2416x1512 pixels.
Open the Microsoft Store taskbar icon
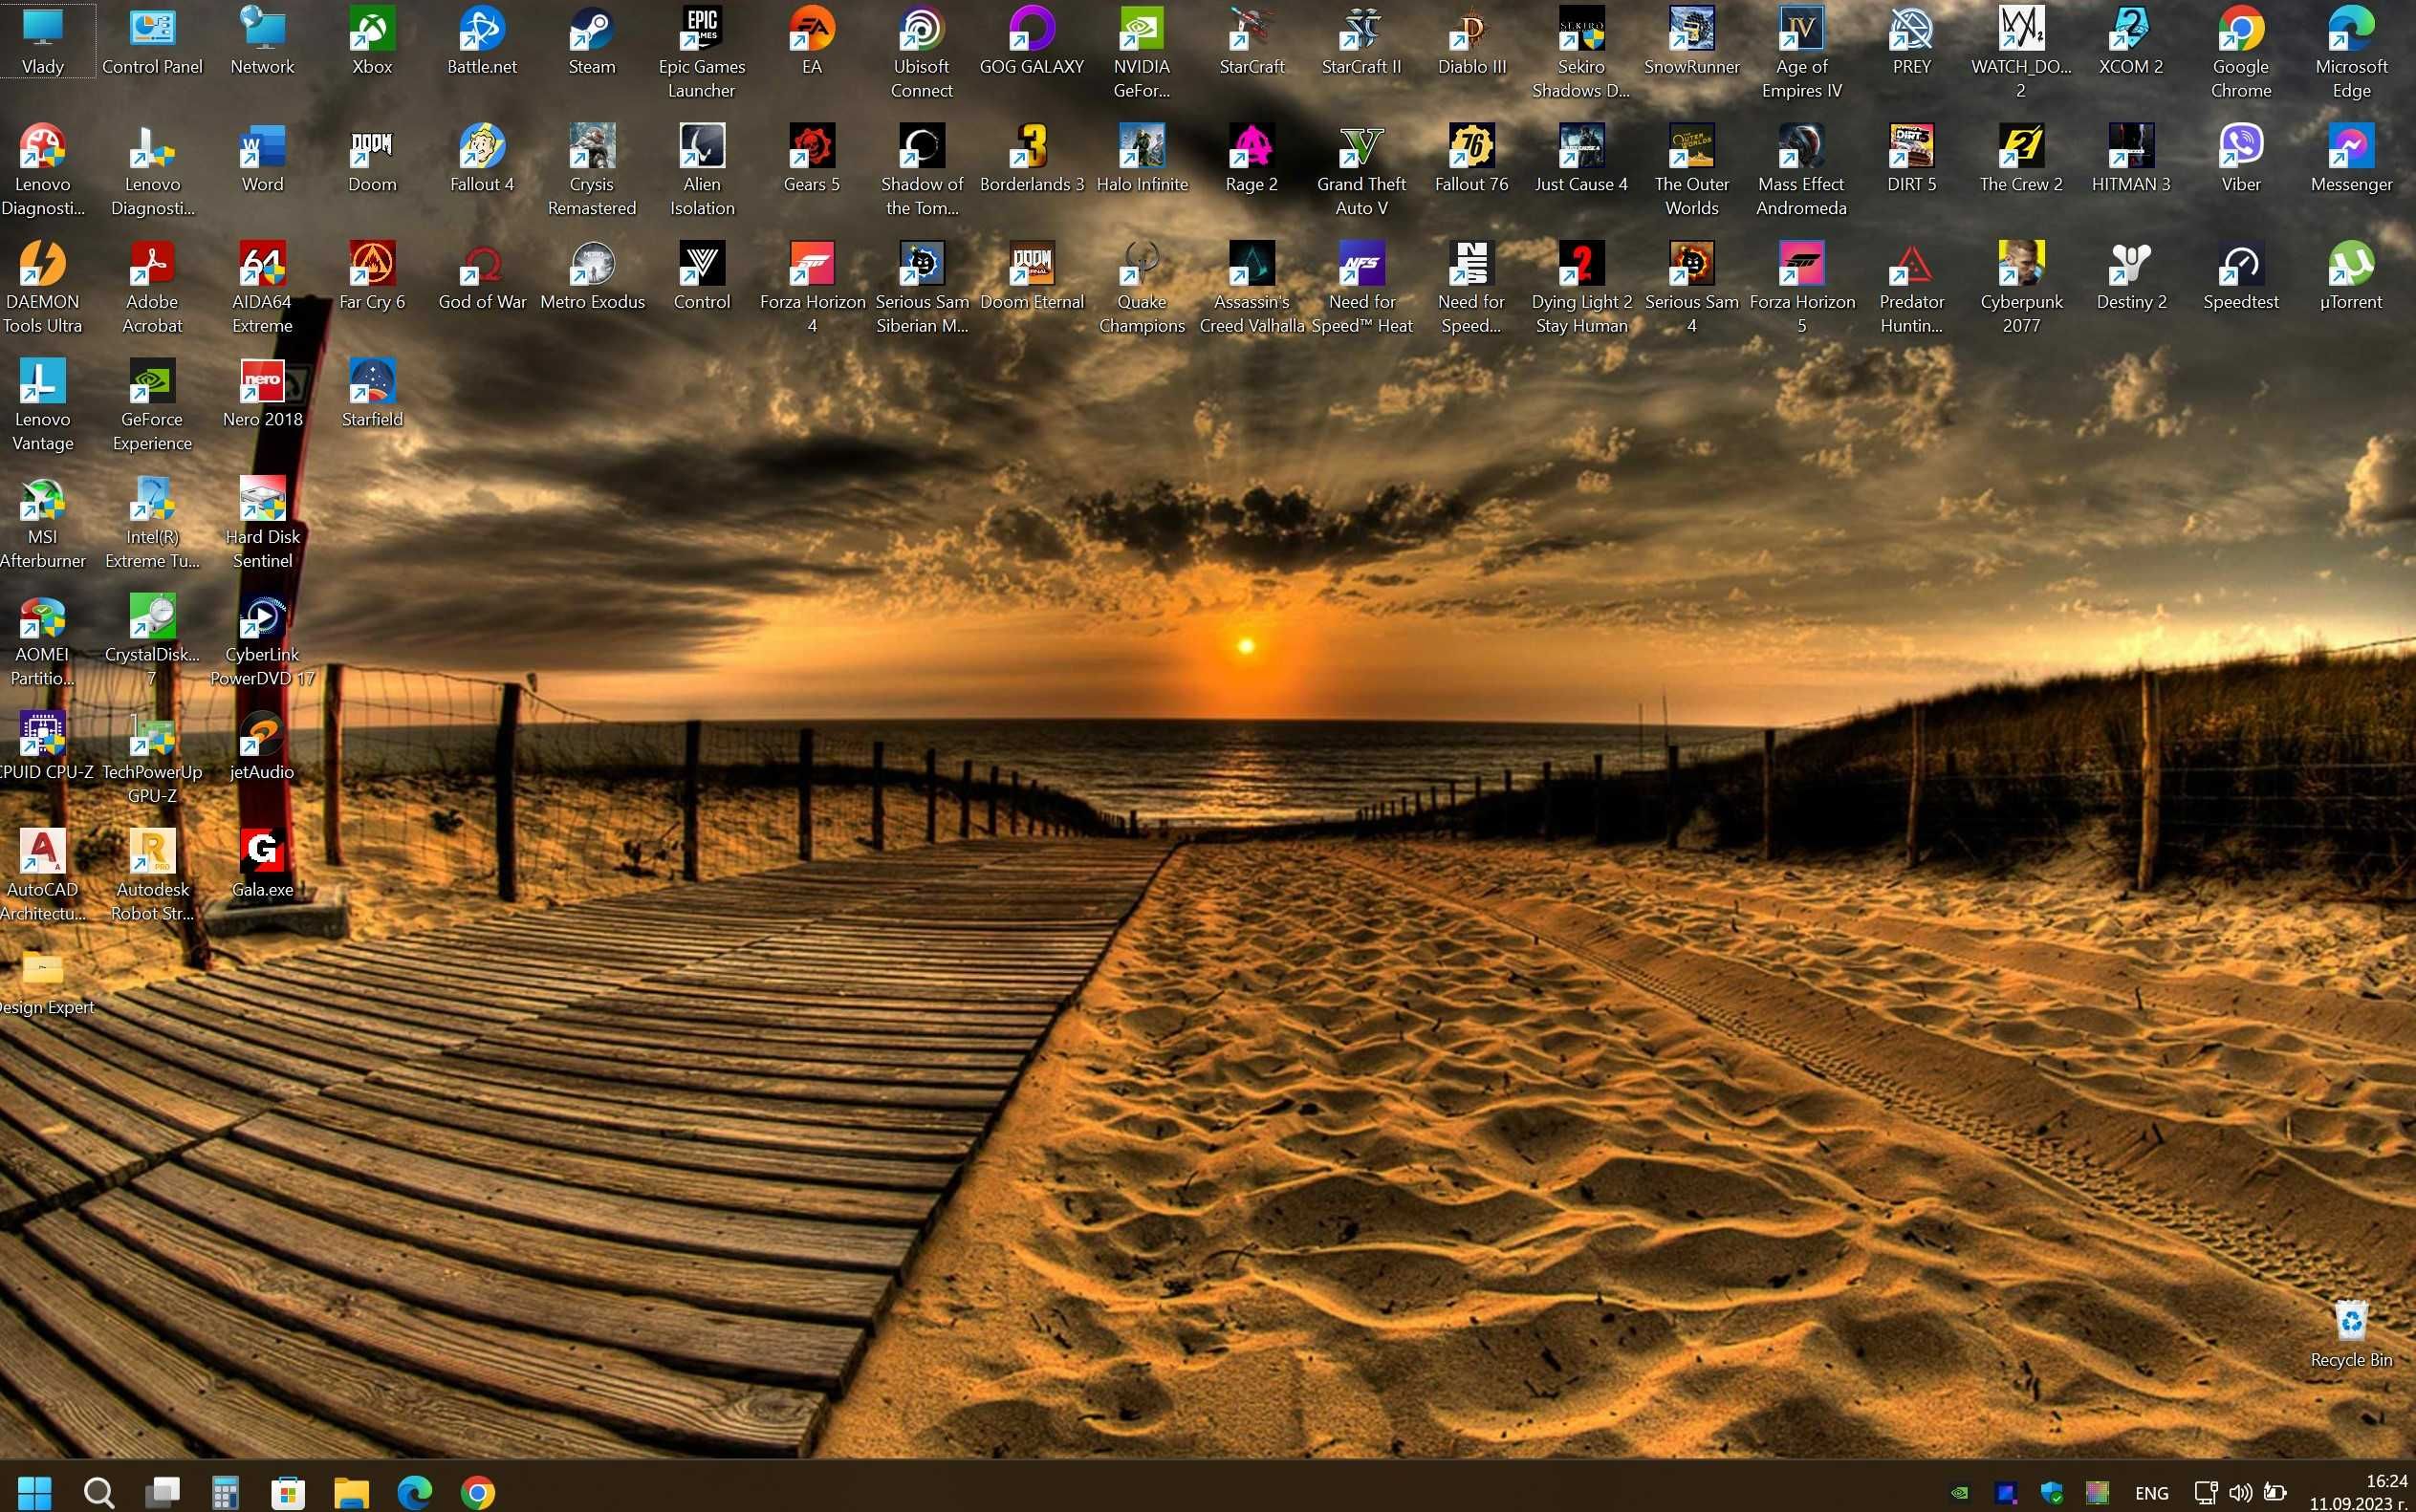(288, 1493)
